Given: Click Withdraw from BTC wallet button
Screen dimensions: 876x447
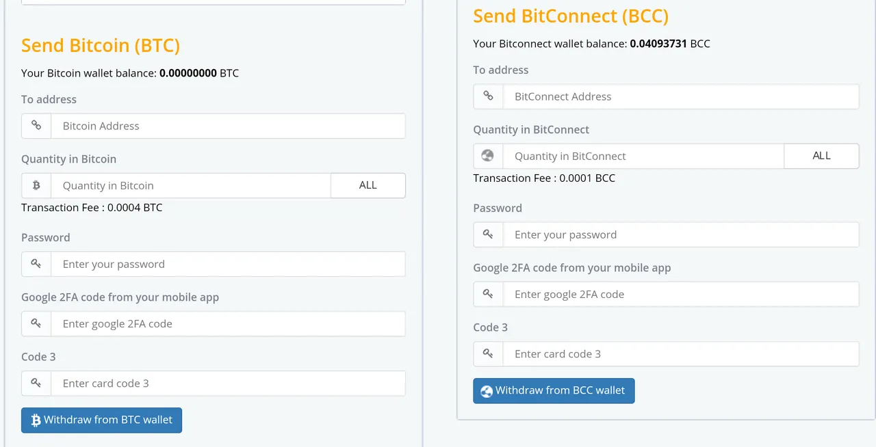Looking at the screenshot, I should pyautogui.click(x=101, y=420).
